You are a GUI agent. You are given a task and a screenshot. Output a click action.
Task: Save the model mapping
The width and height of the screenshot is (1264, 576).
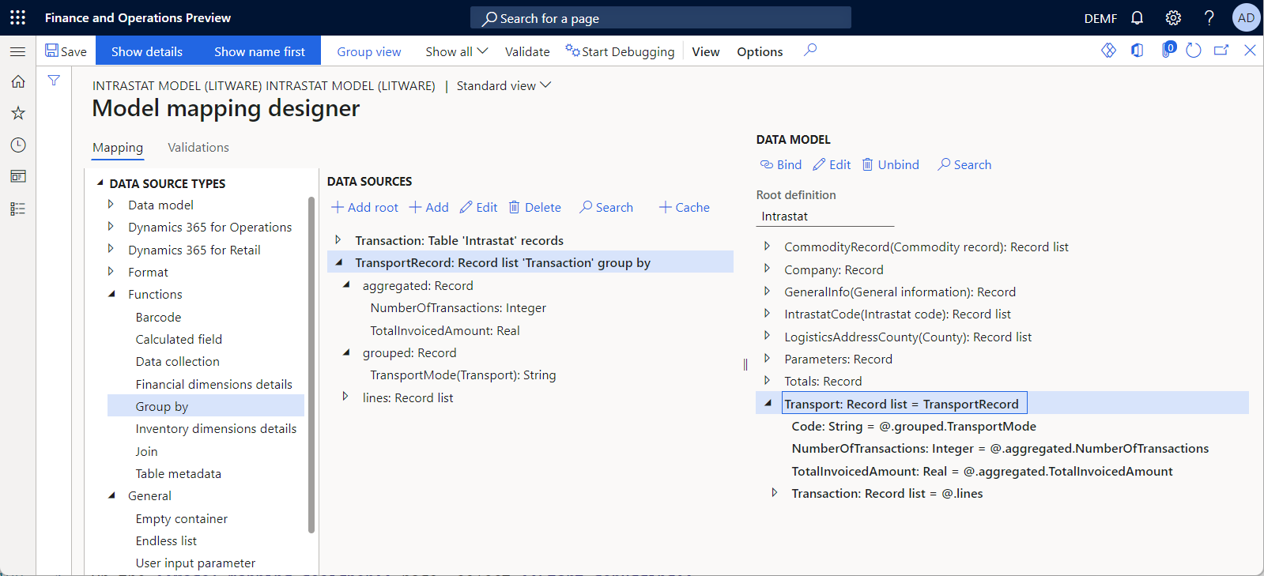(66, 51)
